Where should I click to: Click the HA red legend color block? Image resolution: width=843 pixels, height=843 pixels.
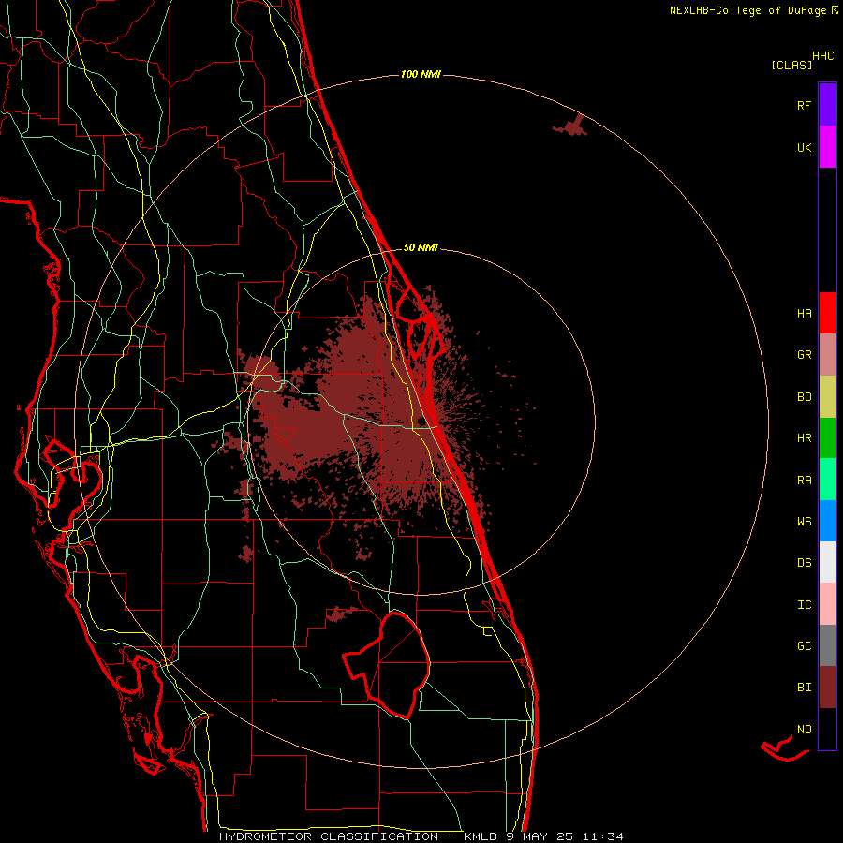pos(827,313)
